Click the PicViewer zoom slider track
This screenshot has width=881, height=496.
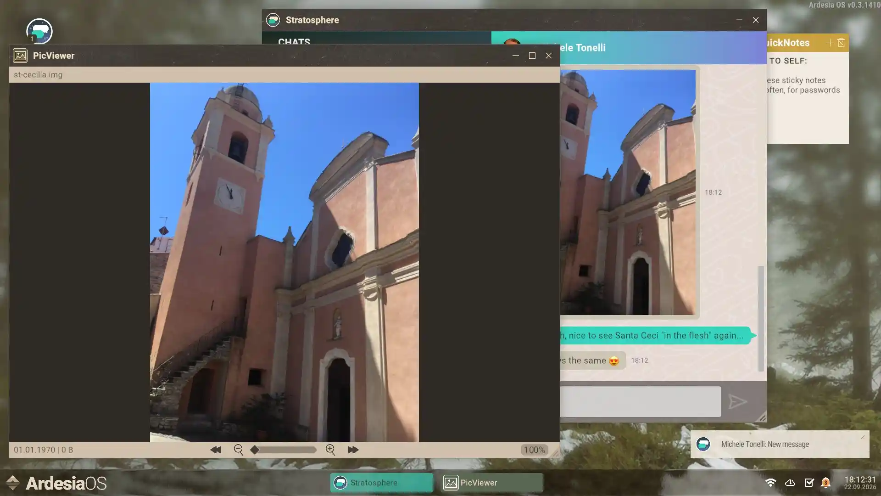point(284,450)
